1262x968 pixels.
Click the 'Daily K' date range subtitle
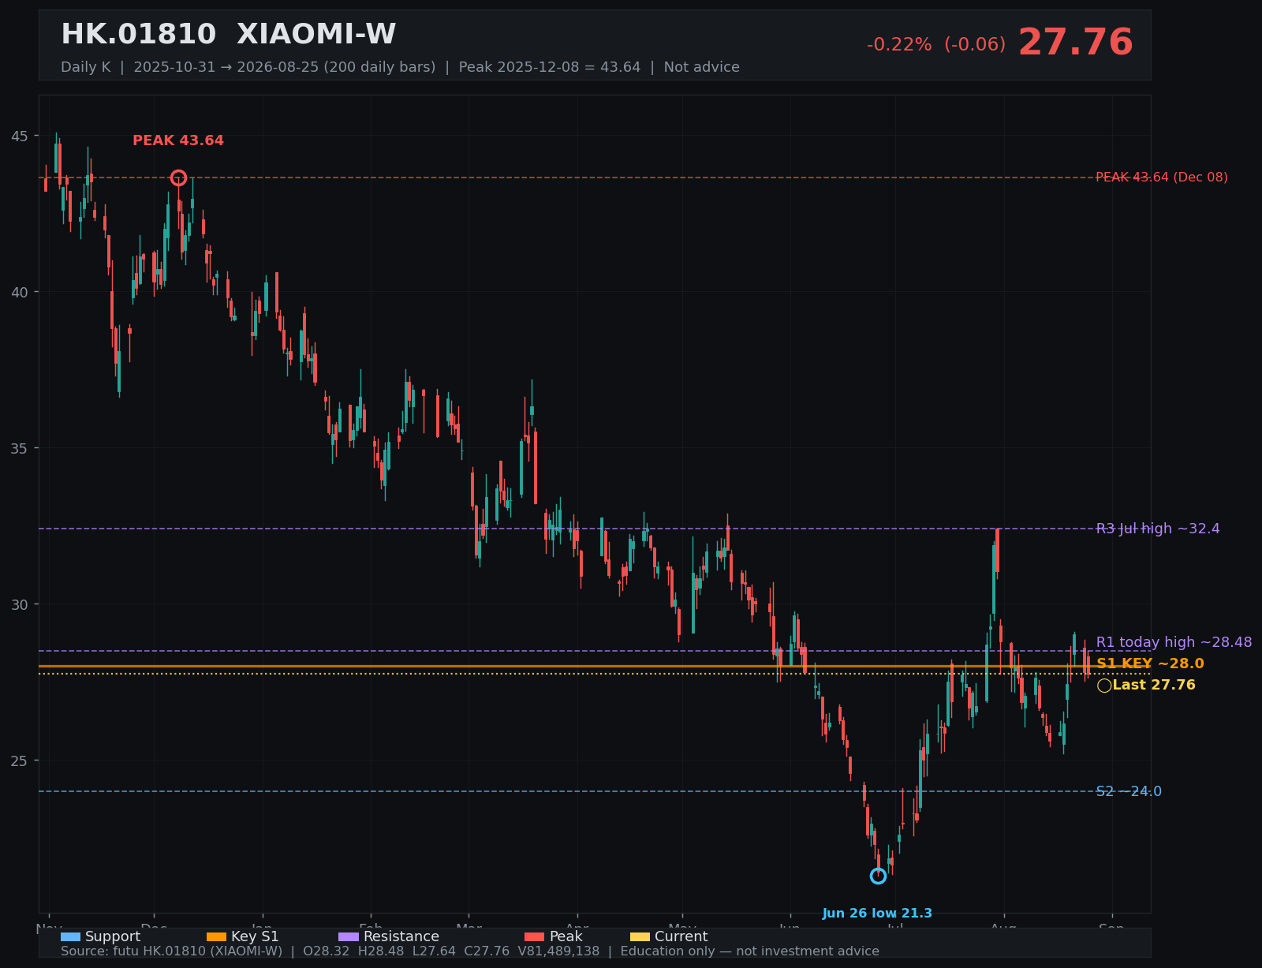[x=400, y=67]
